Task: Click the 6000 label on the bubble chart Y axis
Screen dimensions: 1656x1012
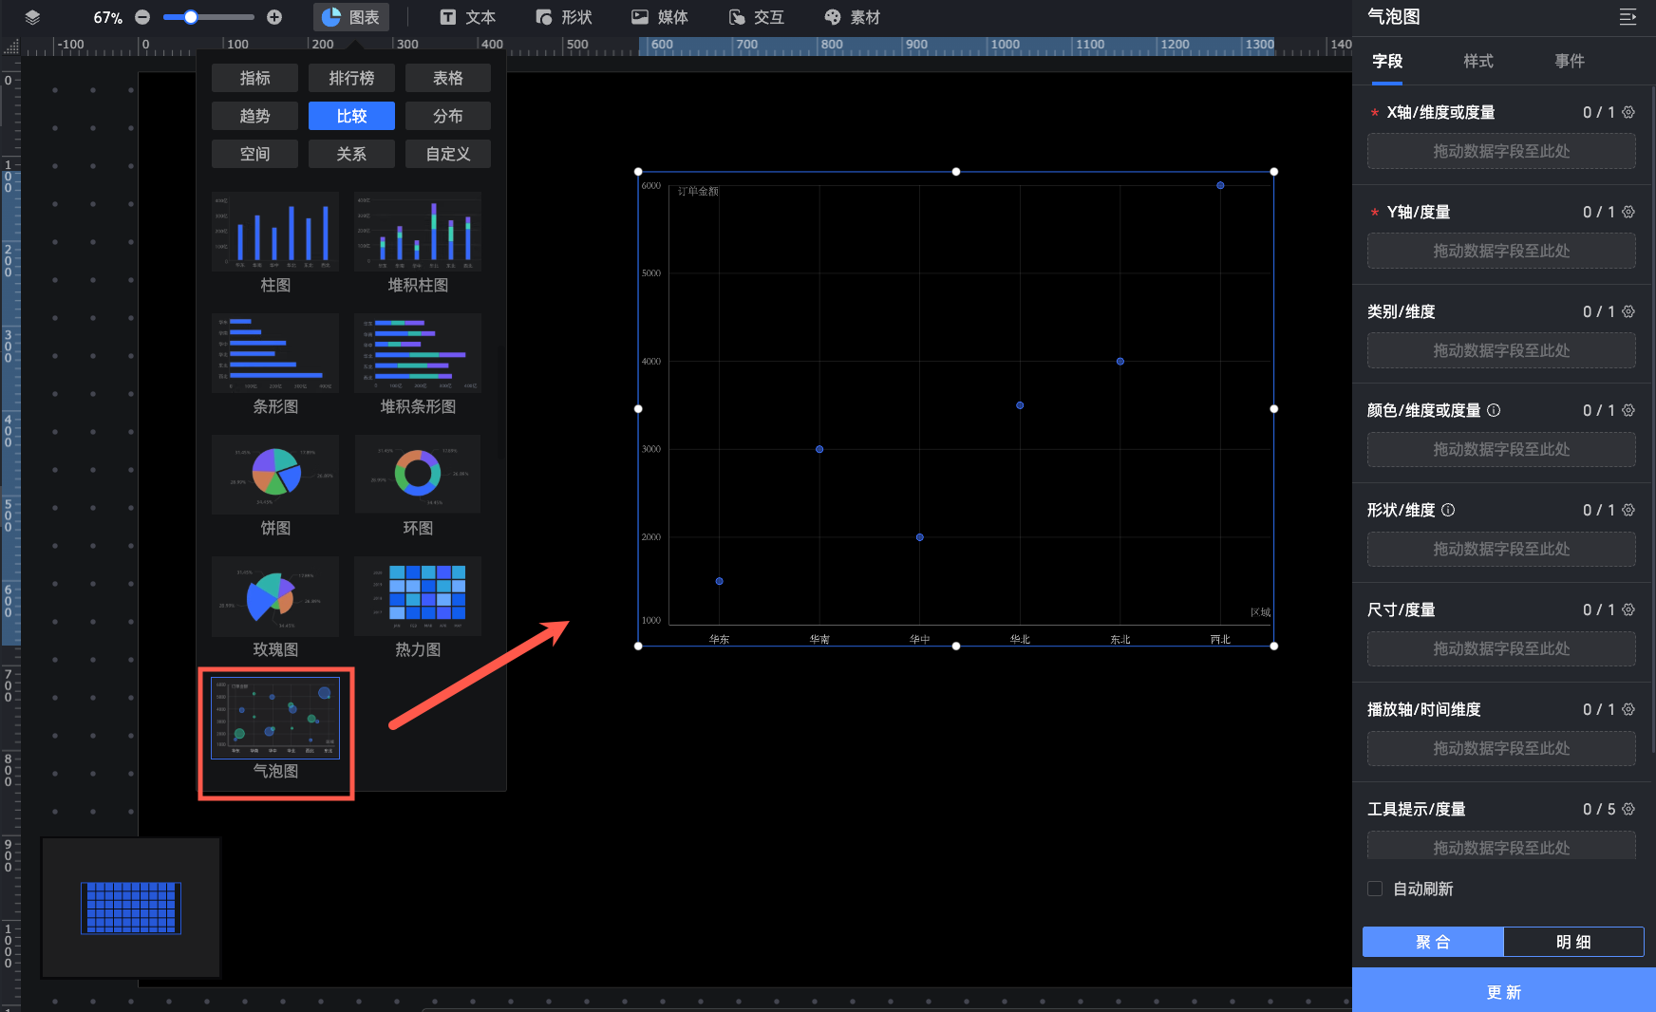Action: [x=650, y=185]
